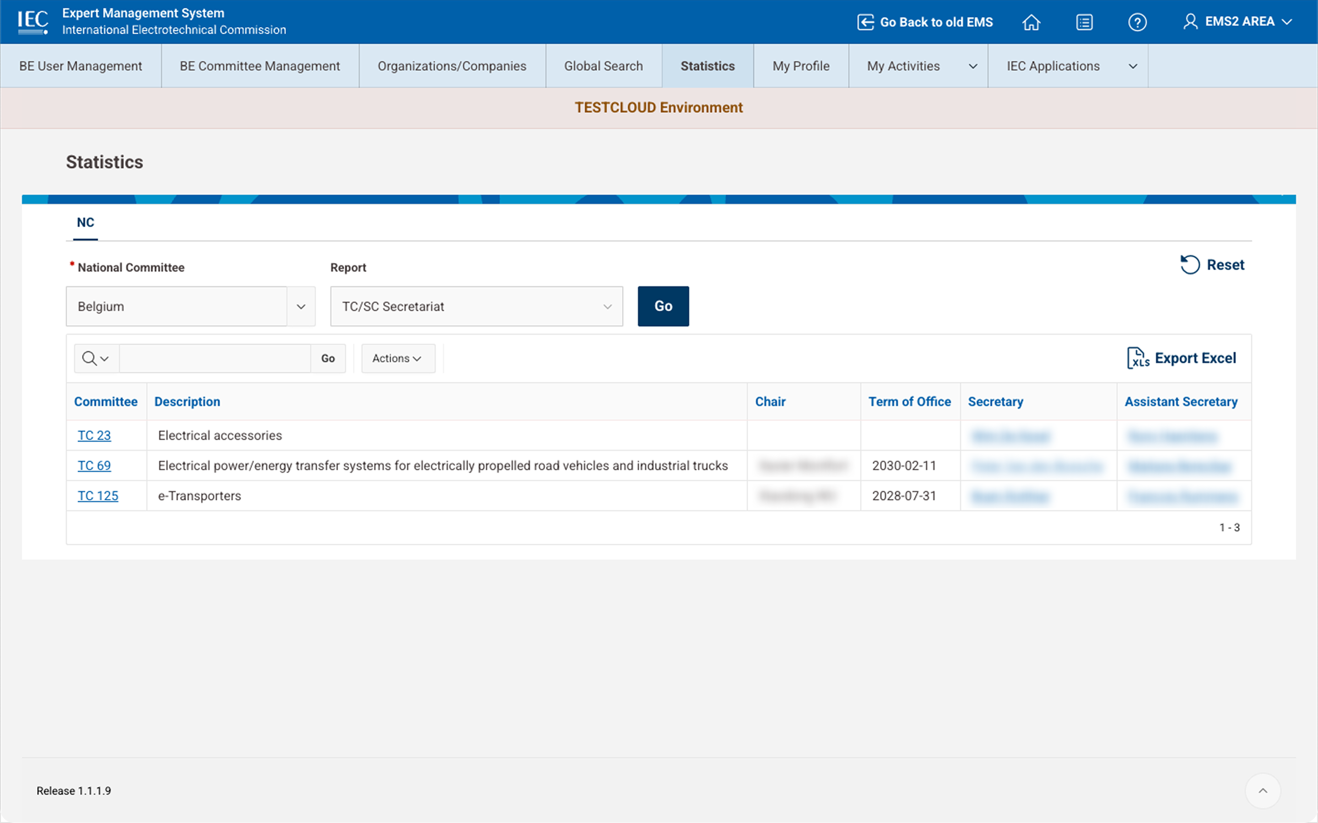Open BE Committee Management tab
This screenshot has height=823, width=1318.
[260, 66]
